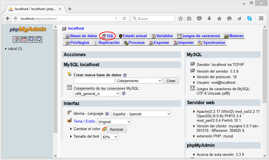Open URL bar history dropdown arrow
The height and width of the screenshot is (160, 269).
tap(116, 18)
